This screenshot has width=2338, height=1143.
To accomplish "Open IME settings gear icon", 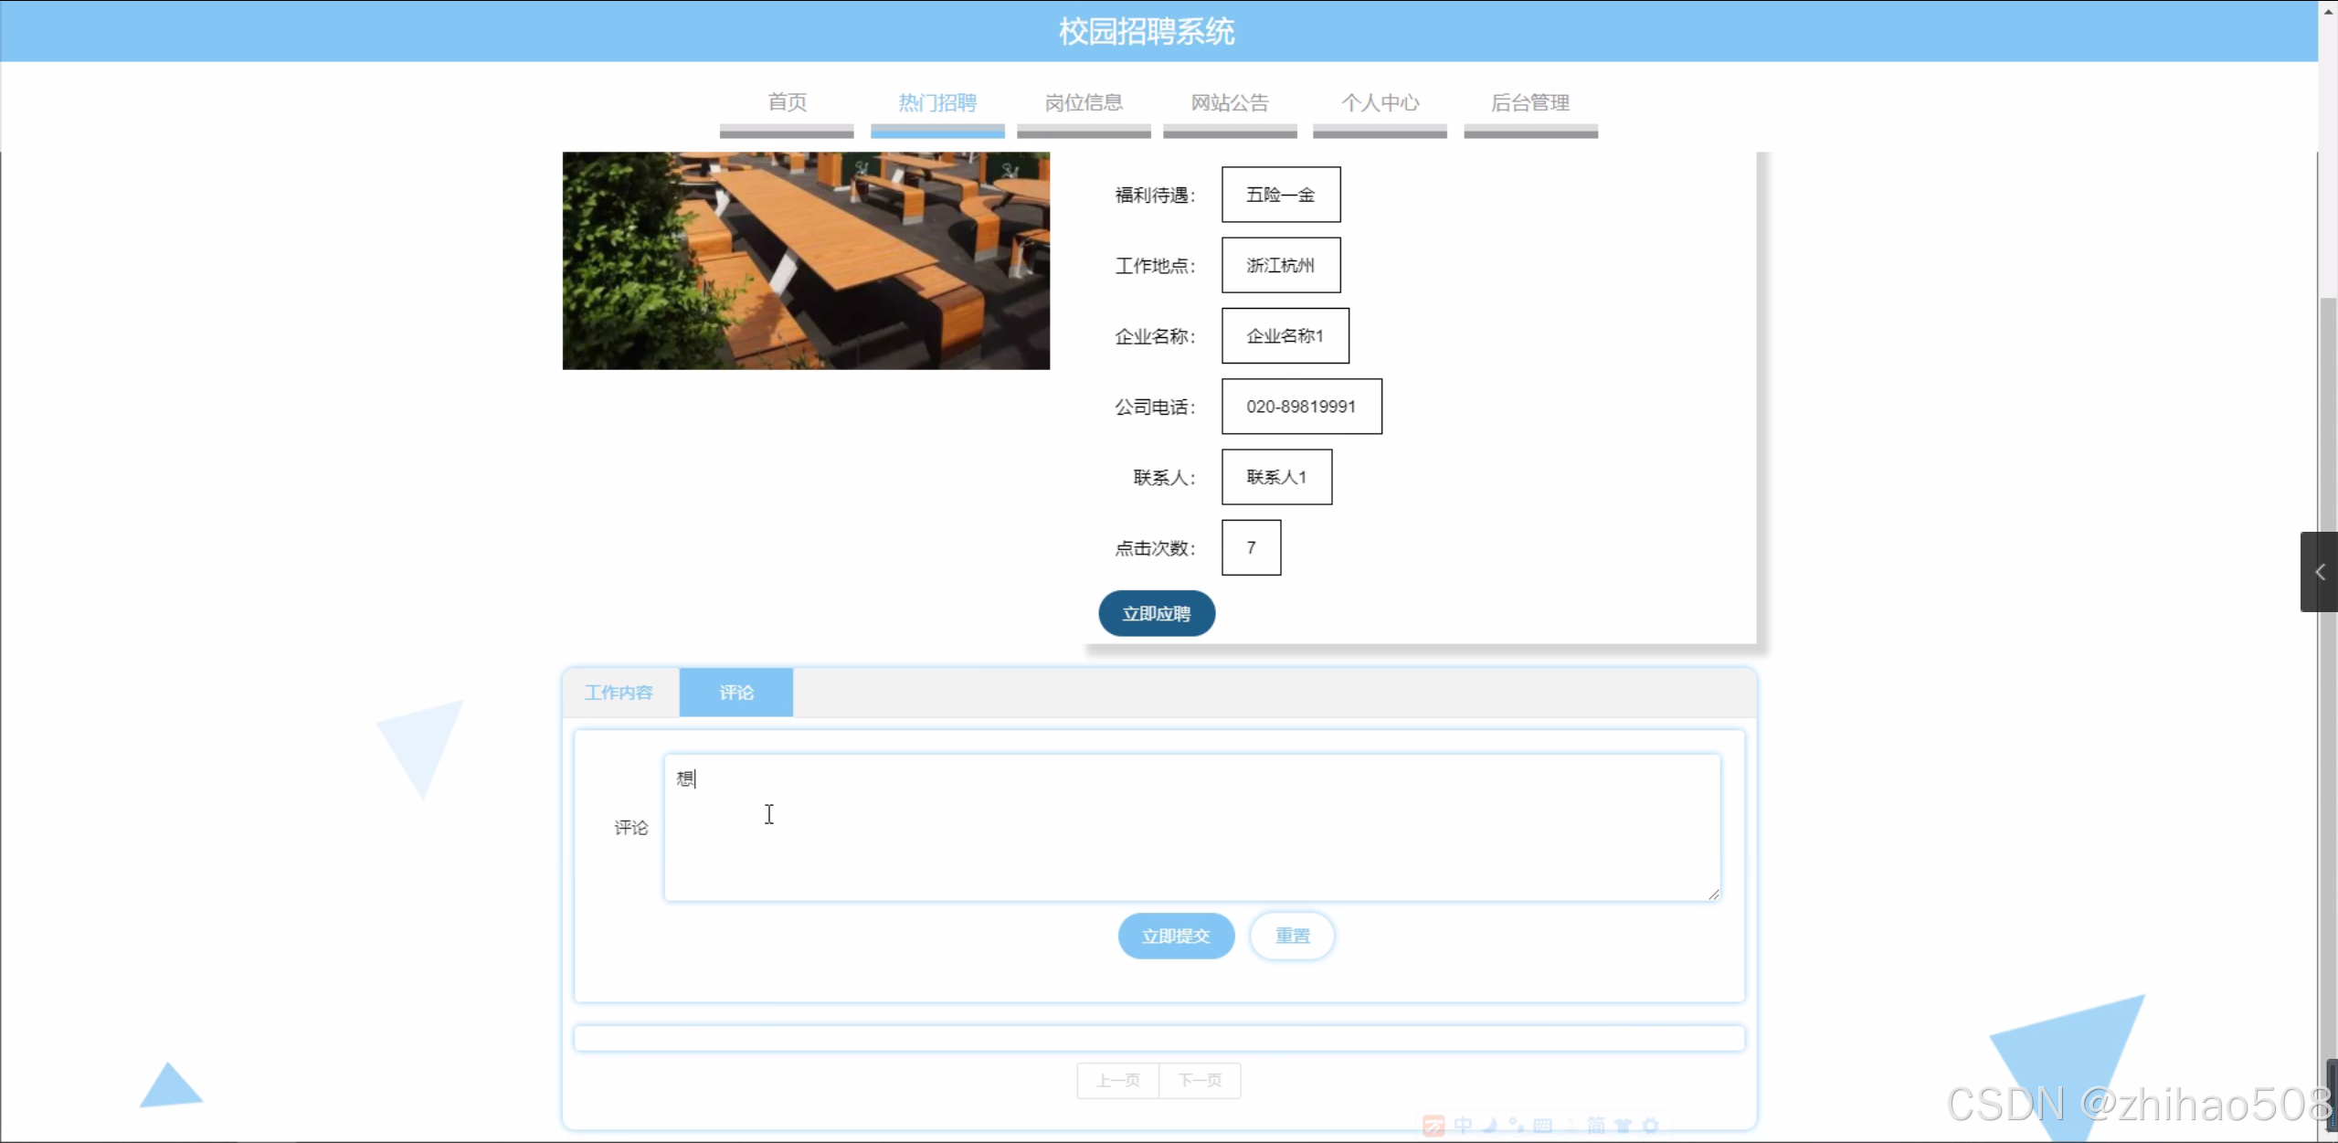I will (x=1650, y=1126).
